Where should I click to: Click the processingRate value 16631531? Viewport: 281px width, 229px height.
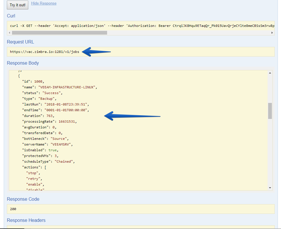click(x=67, y=122)
